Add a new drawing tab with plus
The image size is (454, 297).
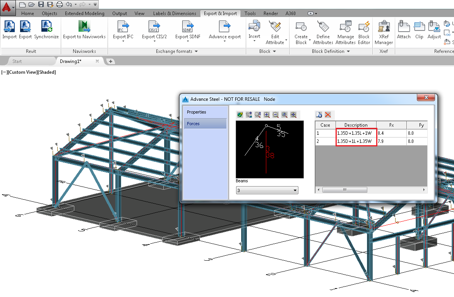[x=111, y=61]
